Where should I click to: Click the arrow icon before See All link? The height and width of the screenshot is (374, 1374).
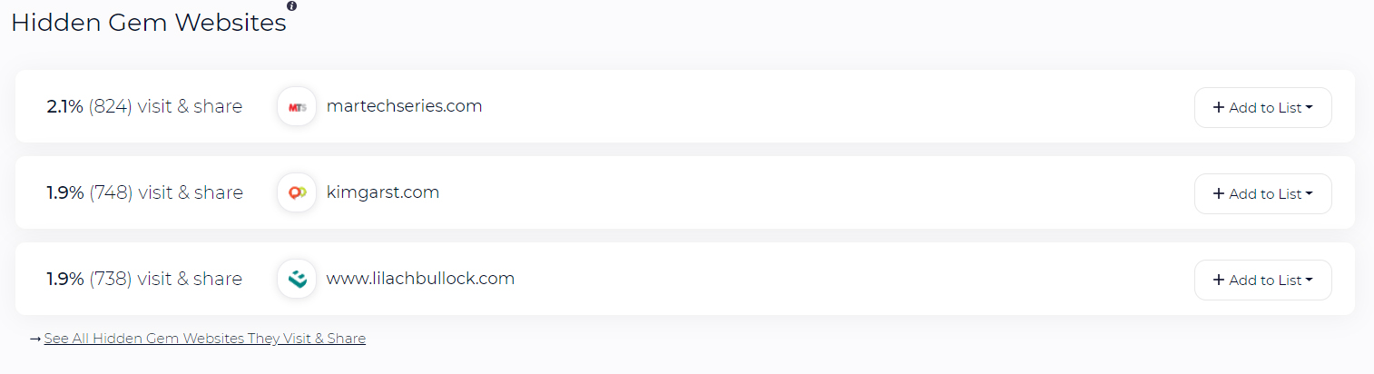click(35, 339)
